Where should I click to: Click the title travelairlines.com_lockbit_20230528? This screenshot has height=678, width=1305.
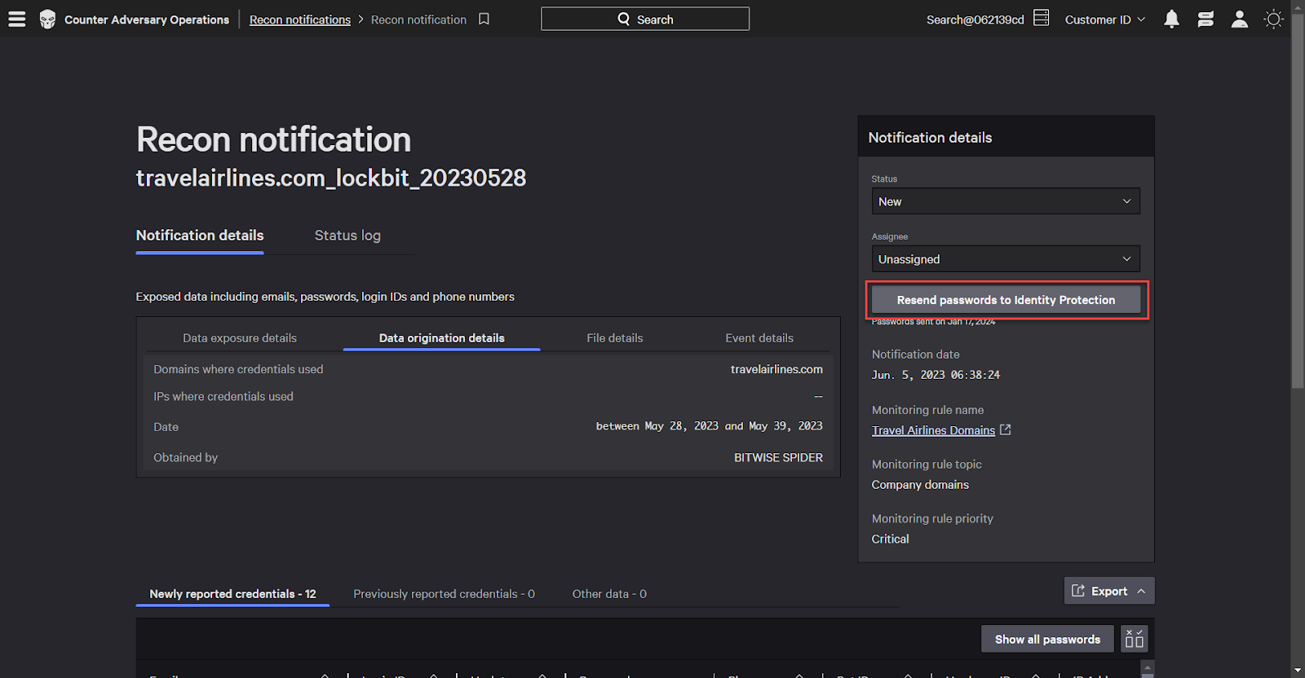331,178
